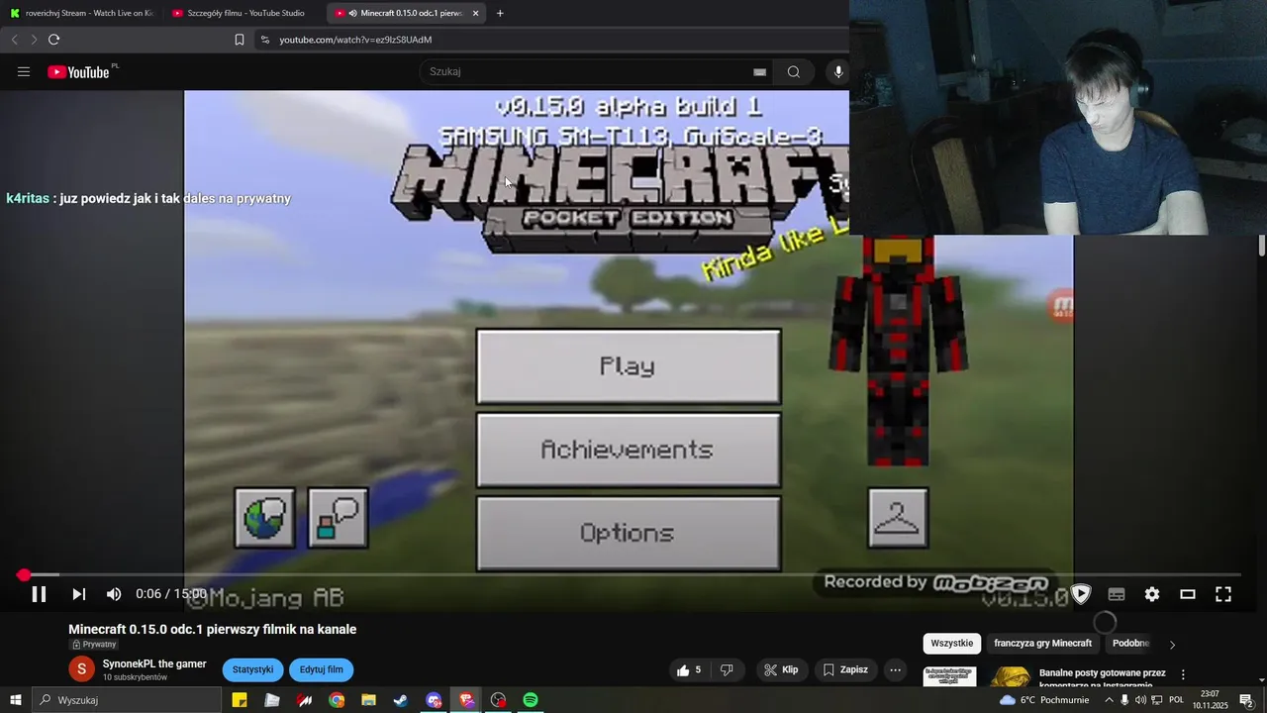Click the Windows taskbar Wyszukaj search box

(128, 700)
